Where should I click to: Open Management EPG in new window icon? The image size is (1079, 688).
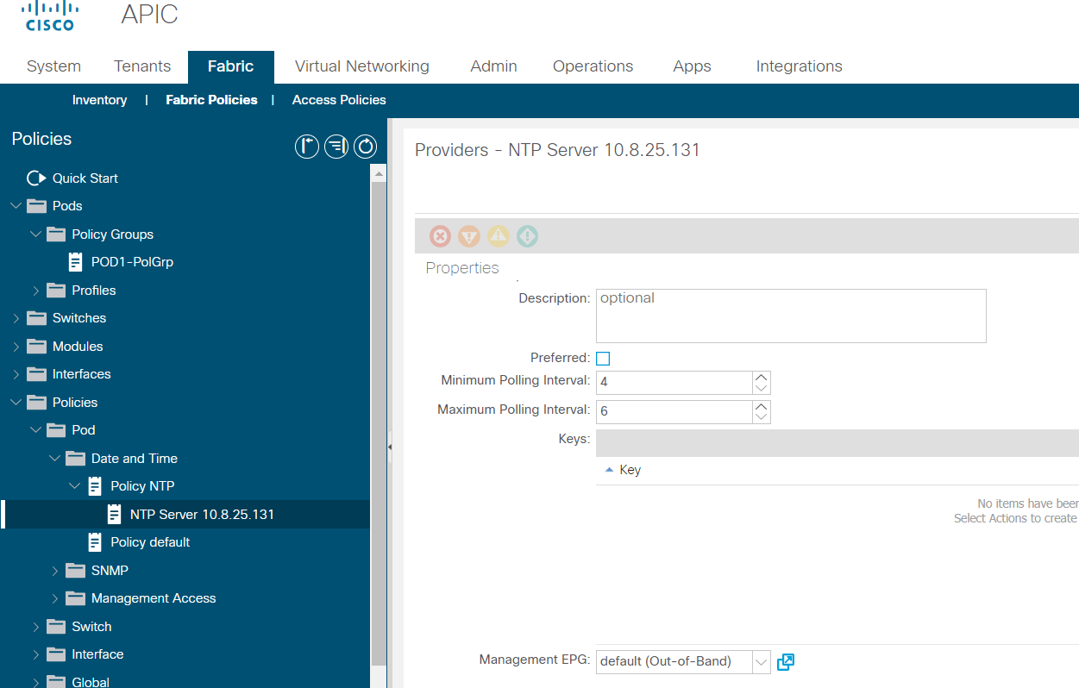tap(785, 661)
